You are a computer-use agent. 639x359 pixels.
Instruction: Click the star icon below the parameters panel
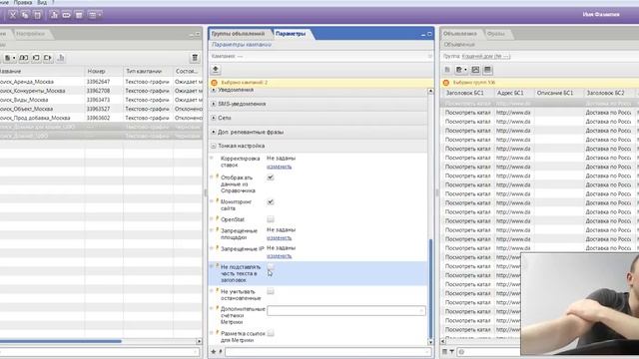point(213,351)
